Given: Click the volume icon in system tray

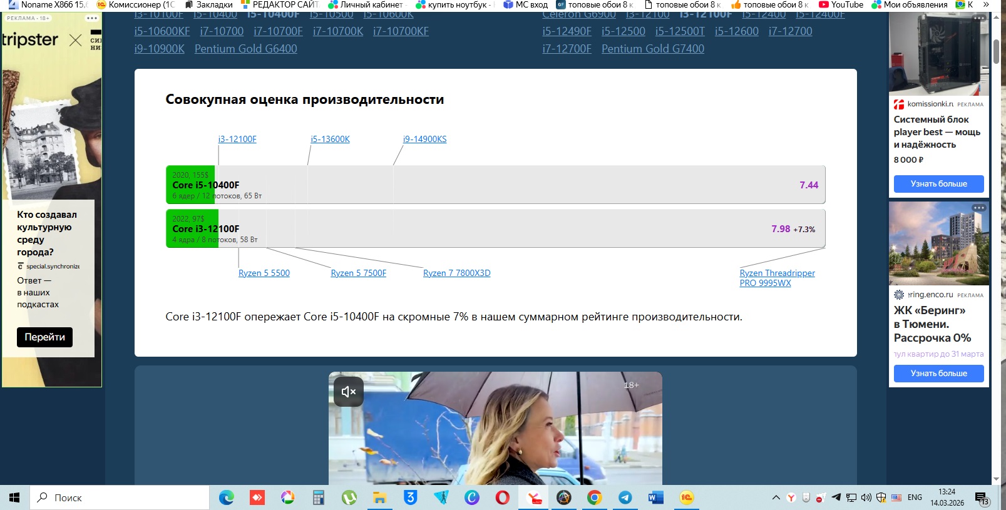Looking at the screenshot, I should [866, 497].
